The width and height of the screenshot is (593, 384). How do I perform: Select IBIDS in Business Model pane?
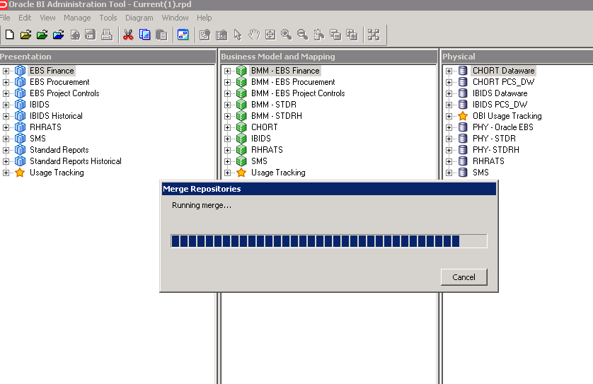pos(261,139)
